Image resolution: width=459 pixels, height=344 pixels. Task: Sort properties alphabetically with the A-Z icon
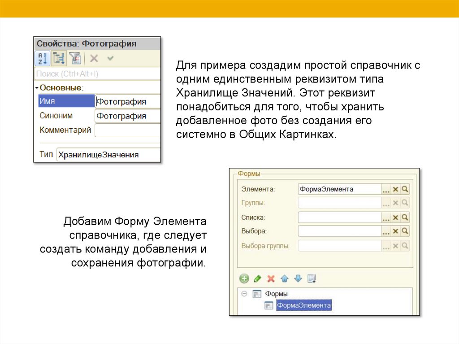43,58
